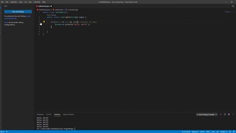Click HelloWorld.java in the breadcrumb path
This screenshot has width=236, height=133.
[45, 10]
